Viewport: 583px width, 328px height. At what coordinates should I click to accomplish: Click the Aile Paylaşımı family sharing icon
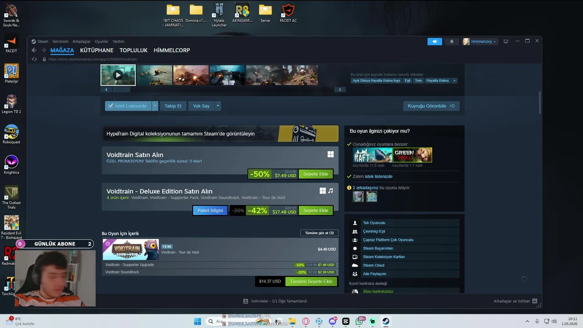pyautogui.click(x=355, y=274)
